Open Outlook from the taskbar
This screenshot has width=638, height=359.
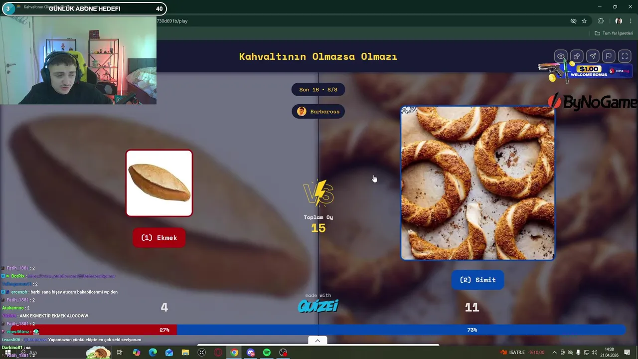[169, 353]
